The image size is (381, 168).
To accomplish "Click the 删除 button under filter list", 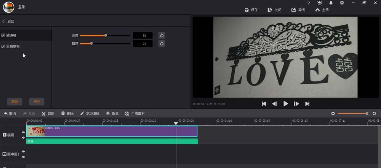I will click(x=15, y=101).
